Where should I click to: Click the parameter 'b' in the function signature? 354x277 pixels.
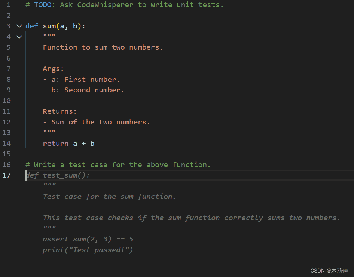75,26
